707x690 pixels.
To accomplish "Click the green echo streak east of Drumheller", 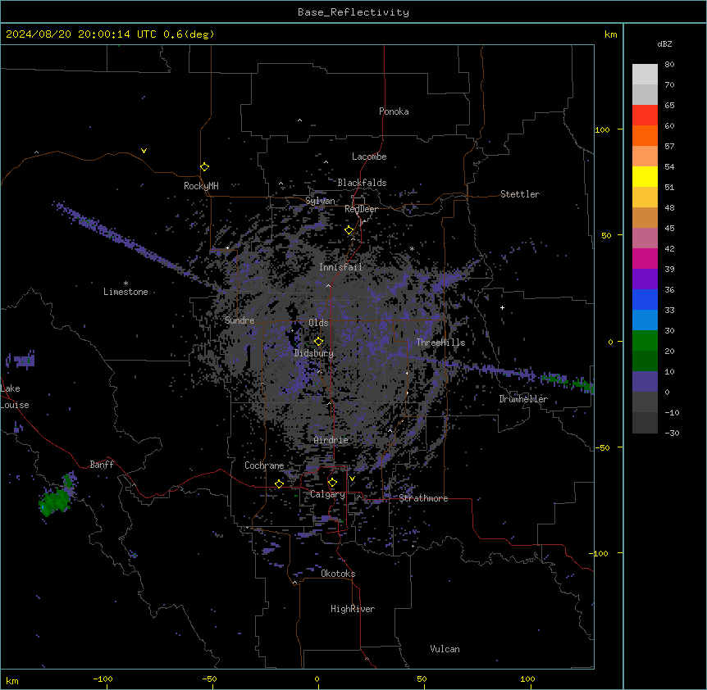I will click(568, 382).
